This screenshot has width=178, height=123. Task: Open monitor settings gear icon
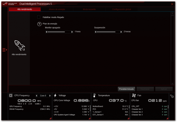[172, 96]
